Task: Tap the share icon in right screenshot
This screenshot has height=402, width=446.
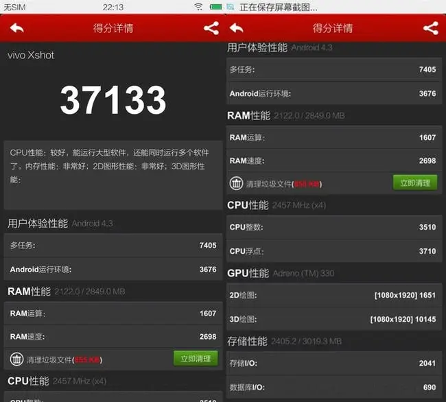Action: click(x=431, y=28)
